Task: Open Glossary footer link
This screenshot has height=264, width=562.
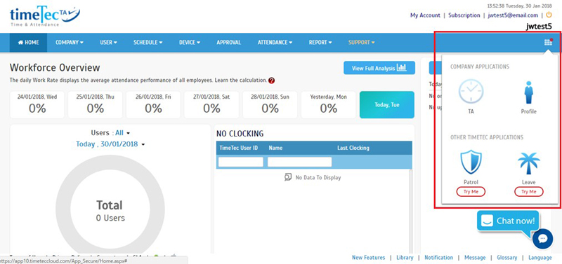Action: [x=507, y=258]
